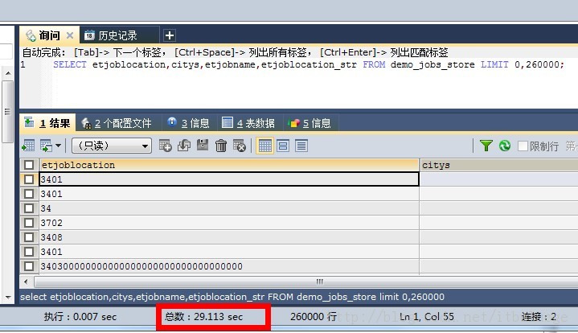Expand the copy/export dropdown arrow
Viewport: 578px width, 333px height.
(x=59, y=146)
